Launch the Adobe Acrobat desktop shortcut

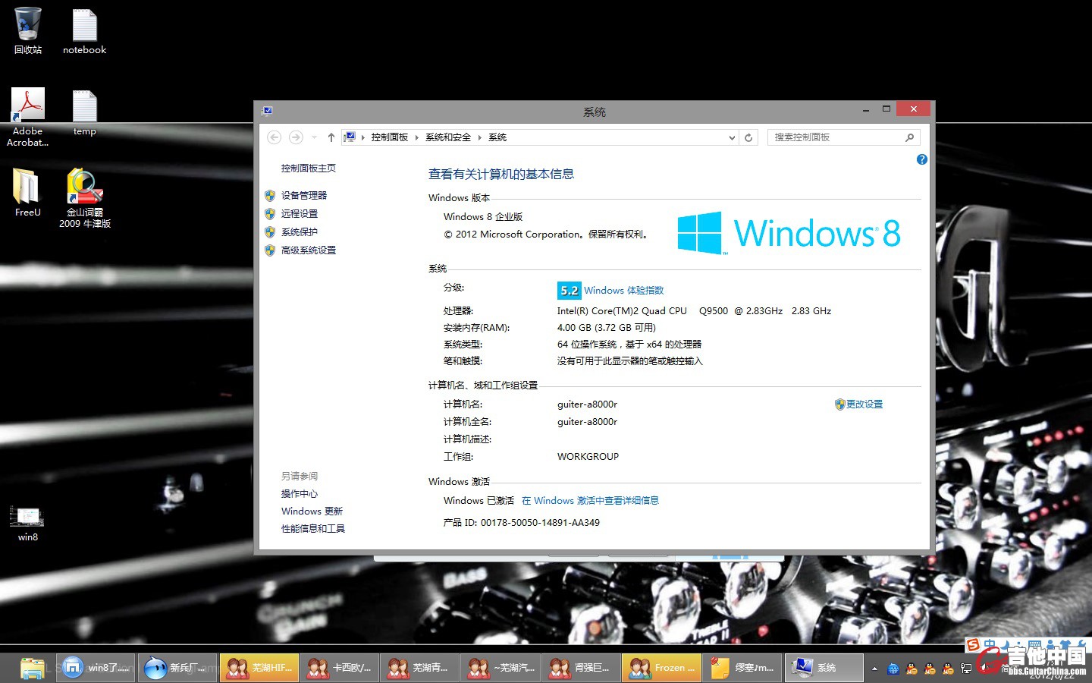pyautogui.click(x=28, y=117)
